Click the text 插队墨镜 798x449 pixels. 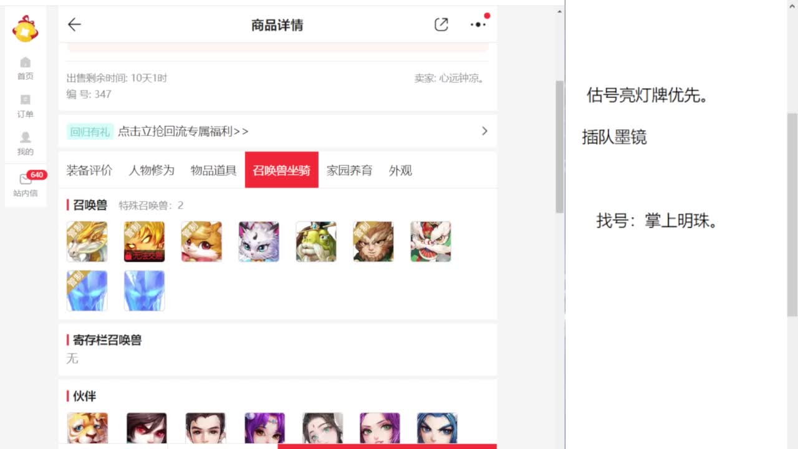coord(614,137)
